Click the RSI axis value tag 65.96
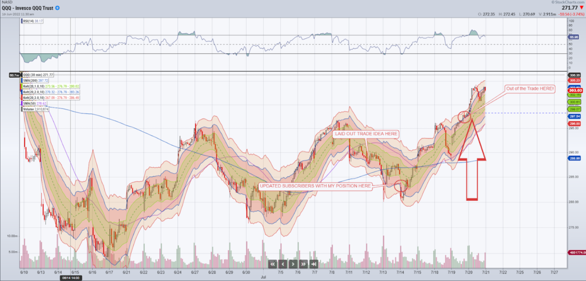The width and height of the screenshot is (586, 281). [573, 37]
